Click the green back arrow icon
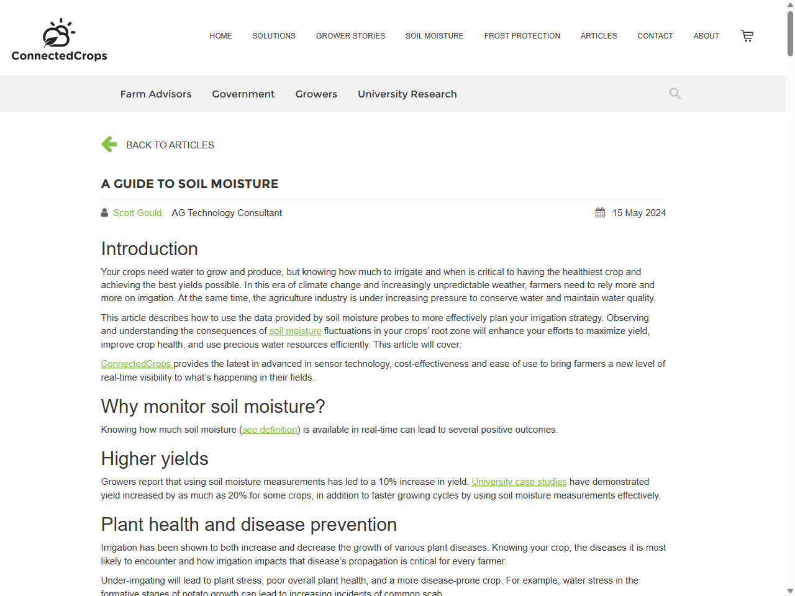This screenshot has width=795, height=596. (x=109, y=144)
